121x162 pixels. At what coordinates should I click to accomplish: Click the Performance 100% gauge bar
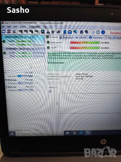pos(85,43)
